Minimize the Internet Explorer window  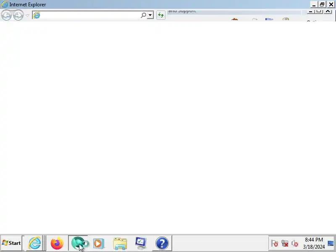pyautogui.click(x=314, y=5)
